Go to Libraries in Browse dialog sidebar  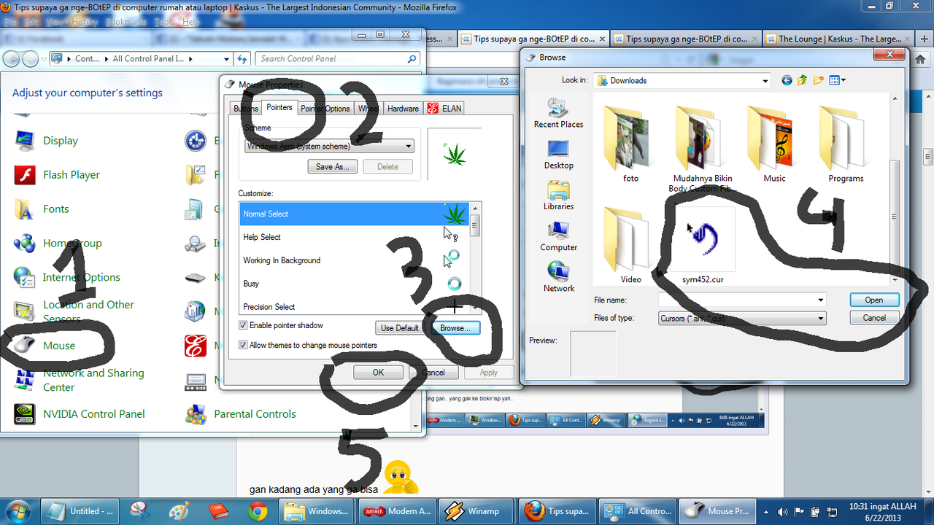[x=558, y=195]
